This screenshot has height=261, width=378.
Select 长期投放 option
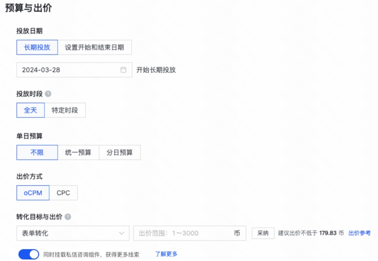click(37, 47)
